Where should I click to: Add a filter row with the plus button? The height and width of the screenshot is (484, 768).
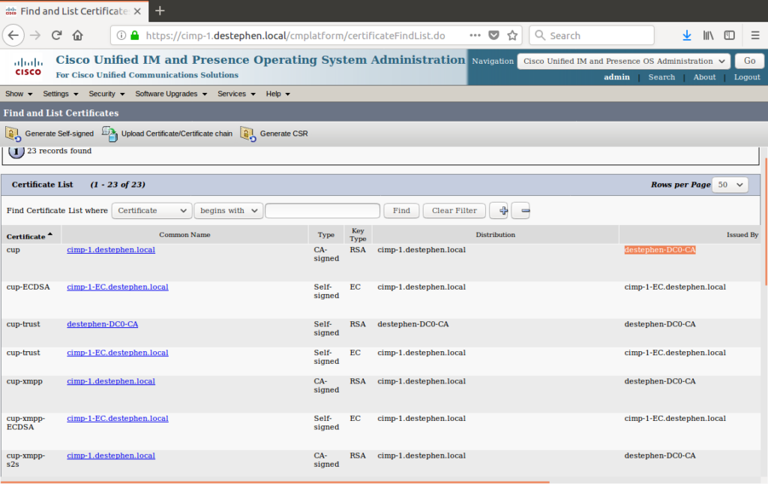pos(499,211)
